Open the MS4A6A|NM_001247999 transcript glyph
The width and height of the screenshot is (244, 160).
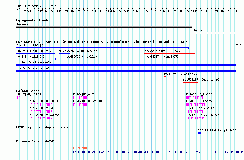click(195, 118)
